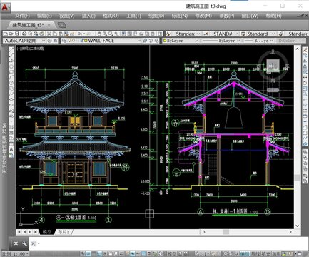Open the 修改(M) menu

[x=203, y=16]
